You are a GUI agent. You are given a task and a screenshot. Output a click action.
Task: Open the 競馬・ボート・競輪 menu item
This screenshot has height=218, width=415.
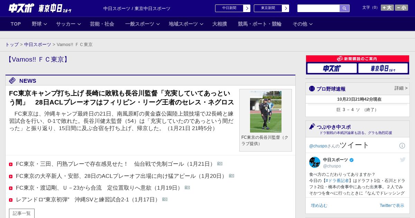point(260,24)
